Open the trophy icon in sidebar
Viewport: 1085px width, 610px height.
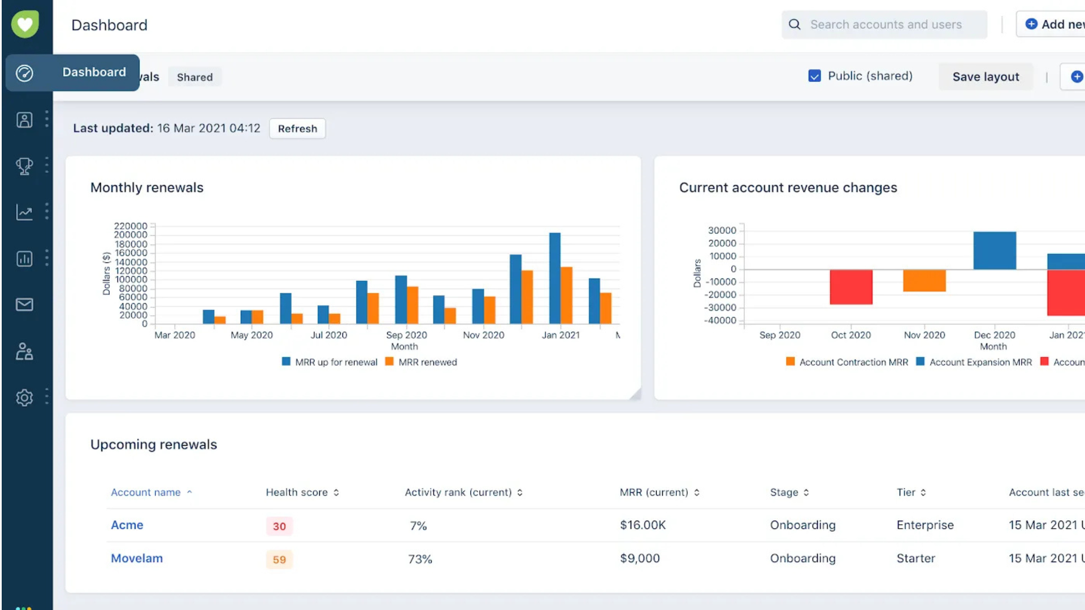click(x=24, y=166)
